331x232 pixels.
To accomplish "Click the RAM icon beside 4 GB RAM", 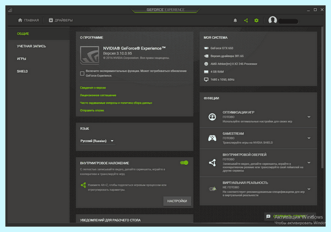I will tap(206, 71).
